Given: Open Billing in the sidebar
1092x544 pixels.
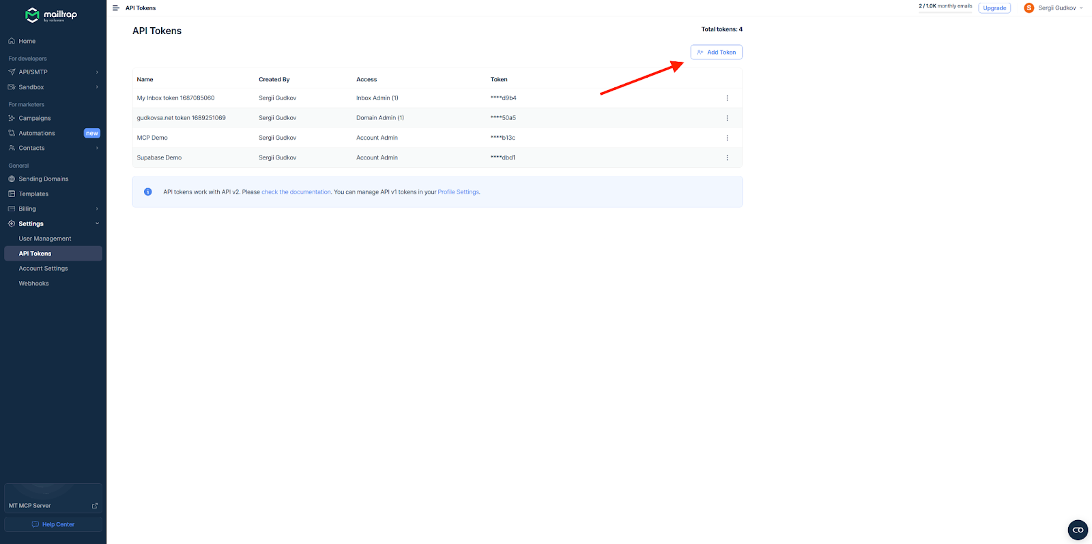Looking at the screenshot, I should coord(27,209).
